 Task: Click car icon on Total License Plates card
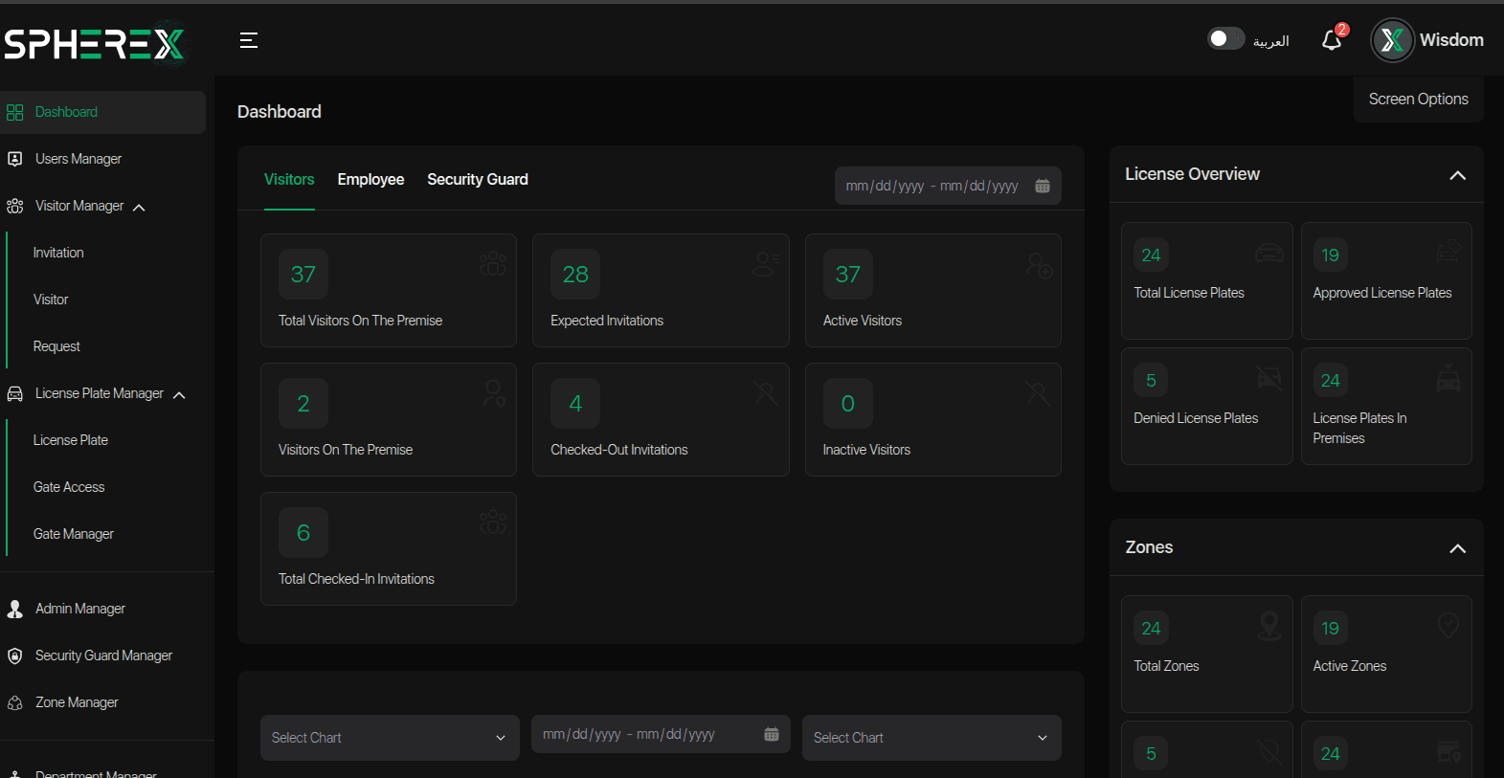1269,253
